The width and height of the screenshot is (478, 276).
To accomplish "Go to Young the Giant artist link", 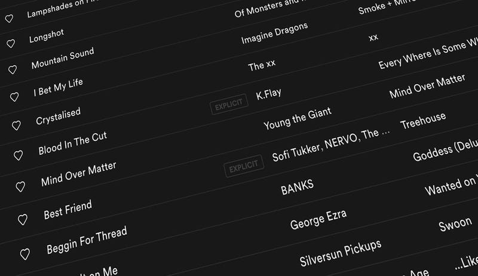I will tap(297, 118).
